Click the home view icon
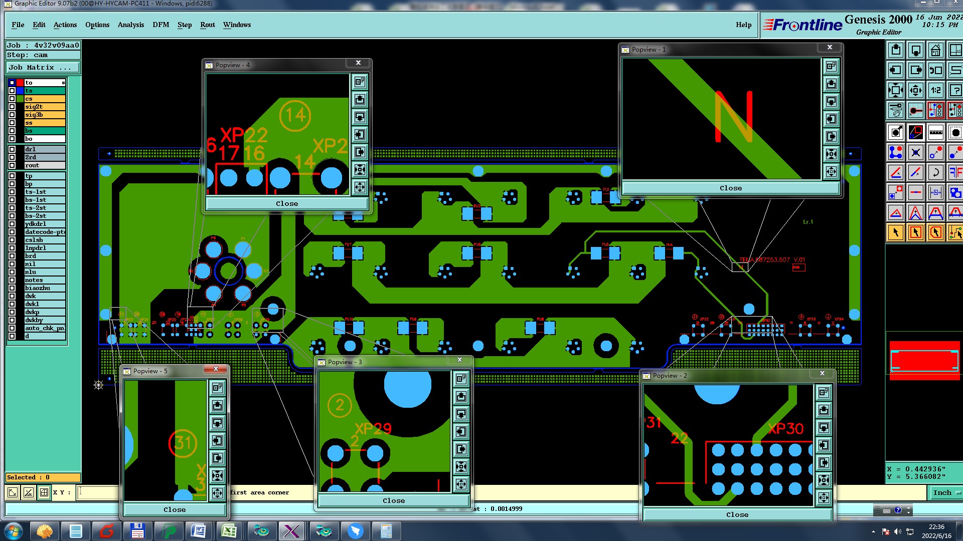The width and height of the screenshot is (963, 541). click(935, 50)
